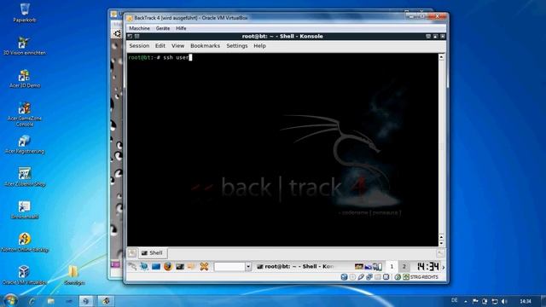
Task: Switch to virtual desktop 2
Action: point(404,267)
